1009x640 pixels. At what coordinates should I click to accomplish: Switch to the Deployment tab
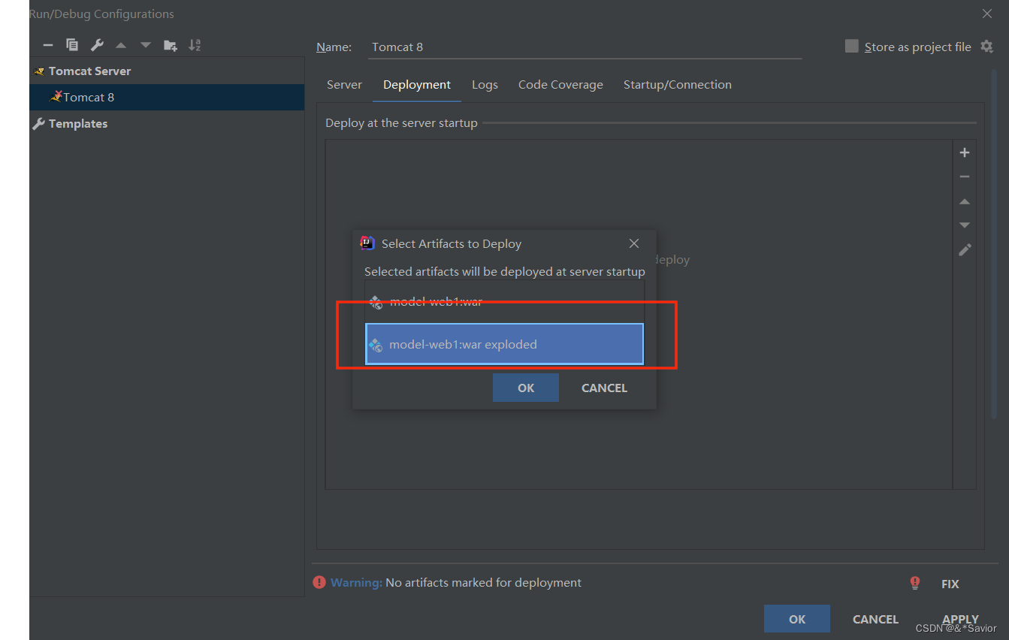click(417, 85)
